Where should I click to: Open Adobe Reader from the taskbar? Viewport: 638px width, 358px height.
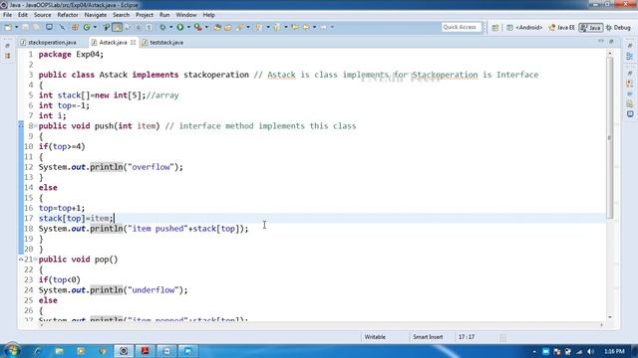click(145, 351)
